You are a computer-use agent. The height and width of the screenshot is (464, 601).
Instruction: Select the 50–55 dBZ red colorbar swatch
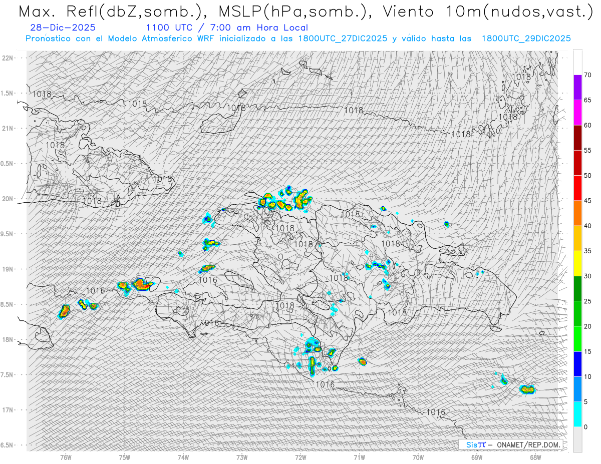577,163
